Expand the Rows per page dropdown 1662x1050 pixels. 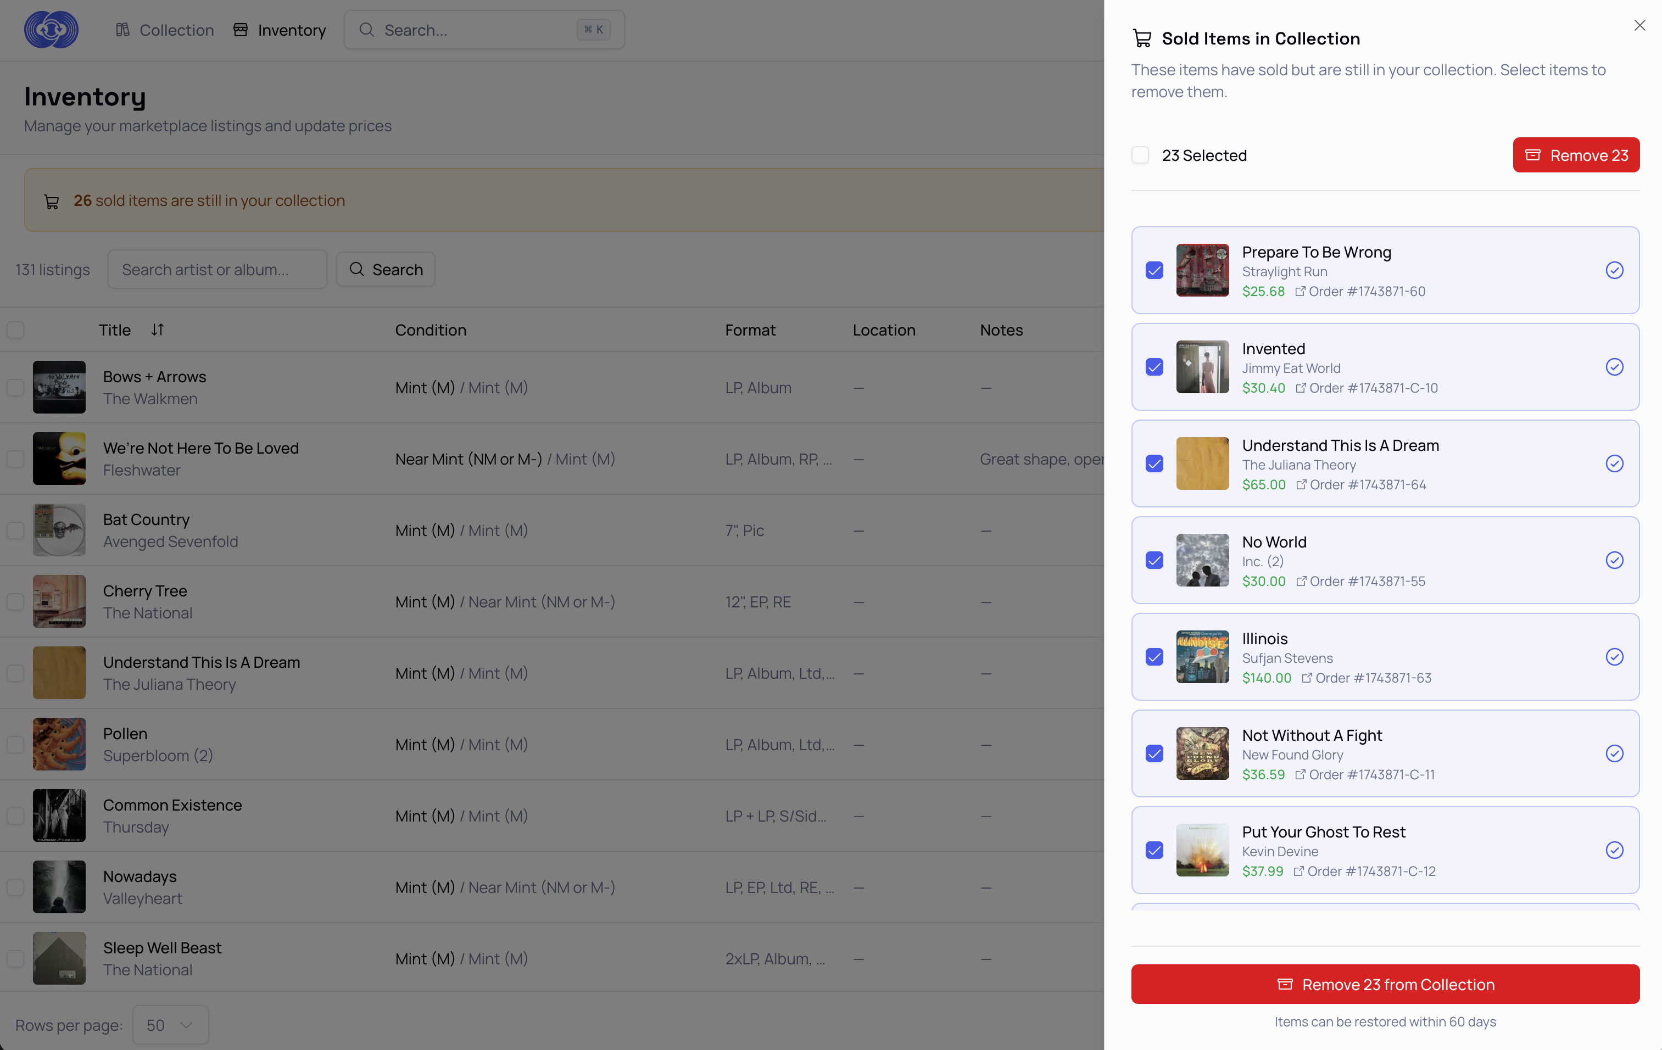tap(170, 1025)
